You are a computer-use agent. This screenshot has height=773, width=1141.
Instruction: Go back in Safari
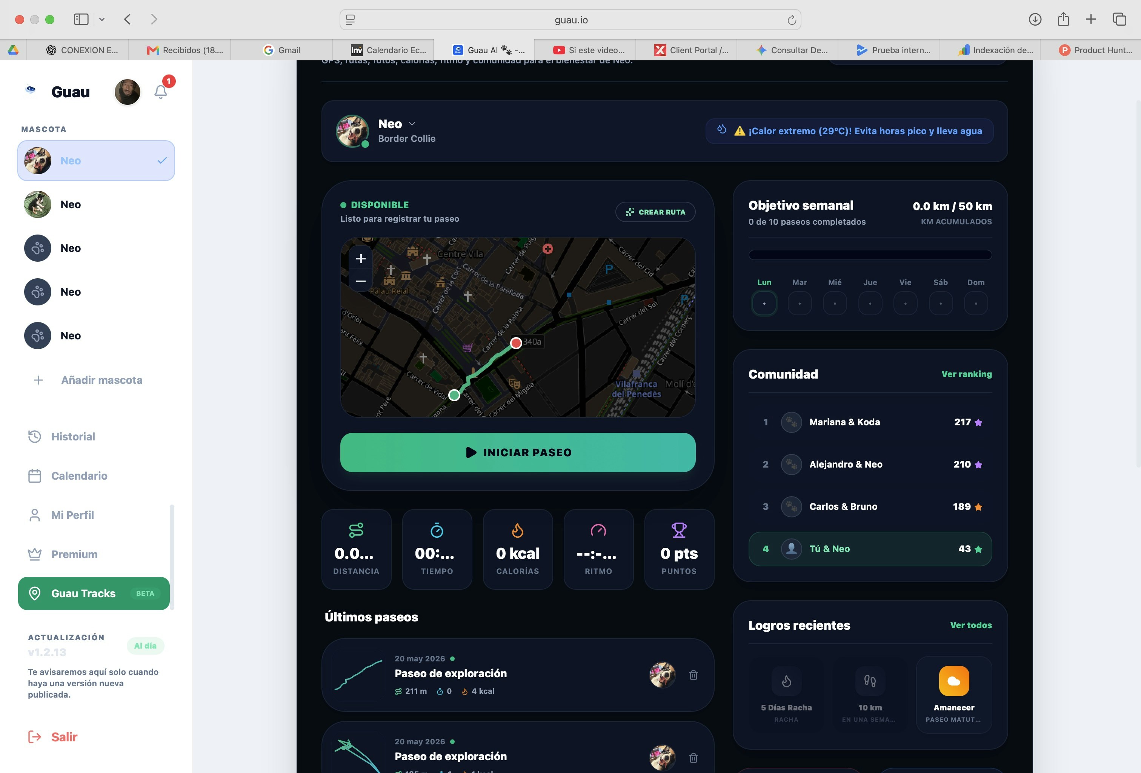coord(128,19)
